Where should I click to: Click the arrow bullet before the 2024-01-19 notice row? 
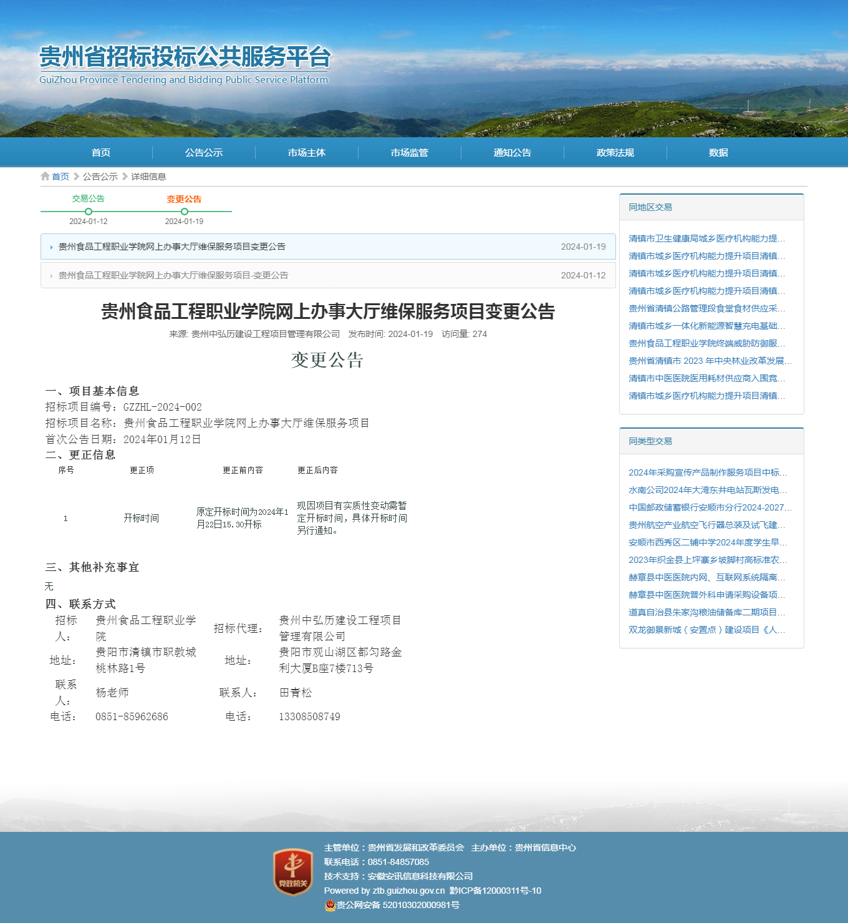[51, 247]
